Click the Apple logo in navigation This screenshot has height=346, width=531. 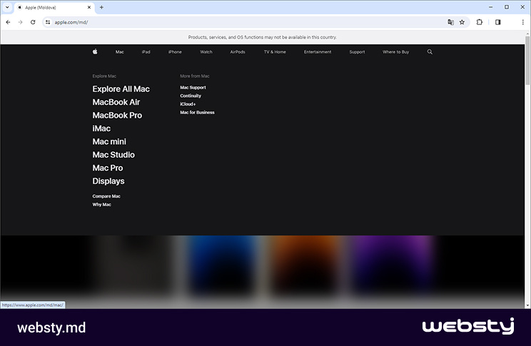pos(95,51)
